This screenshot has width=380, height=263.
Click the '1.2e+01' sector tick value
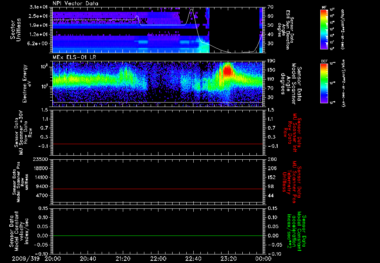[x=39, y=35]
